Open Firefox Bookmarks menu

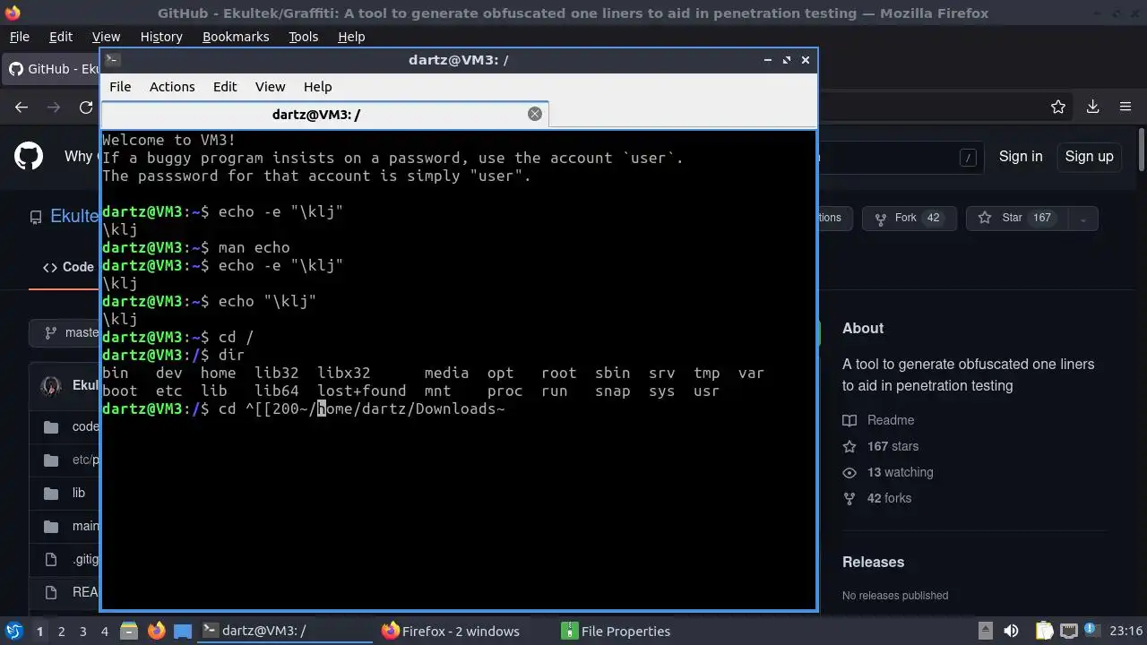(x=236, y=37)
